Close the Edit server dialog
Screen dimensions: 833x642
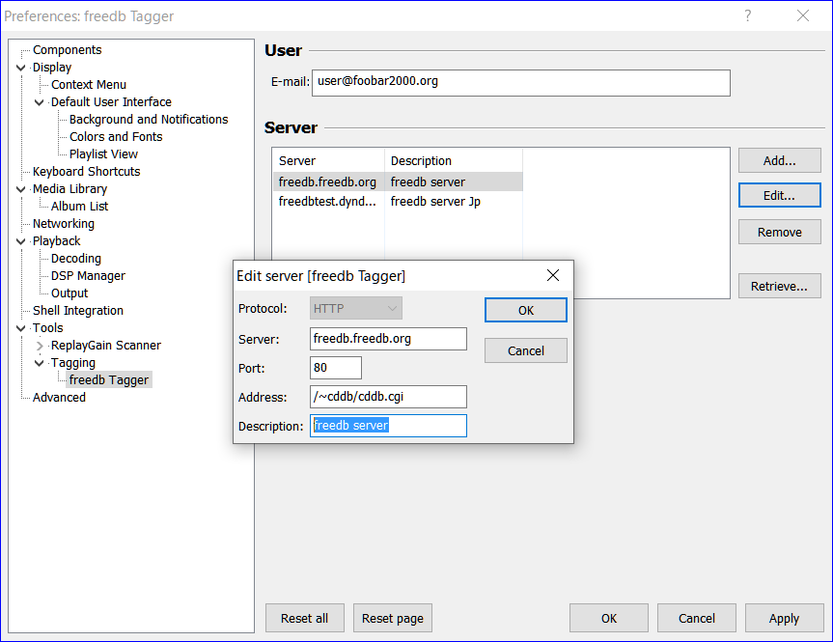[x=553, y=275]
